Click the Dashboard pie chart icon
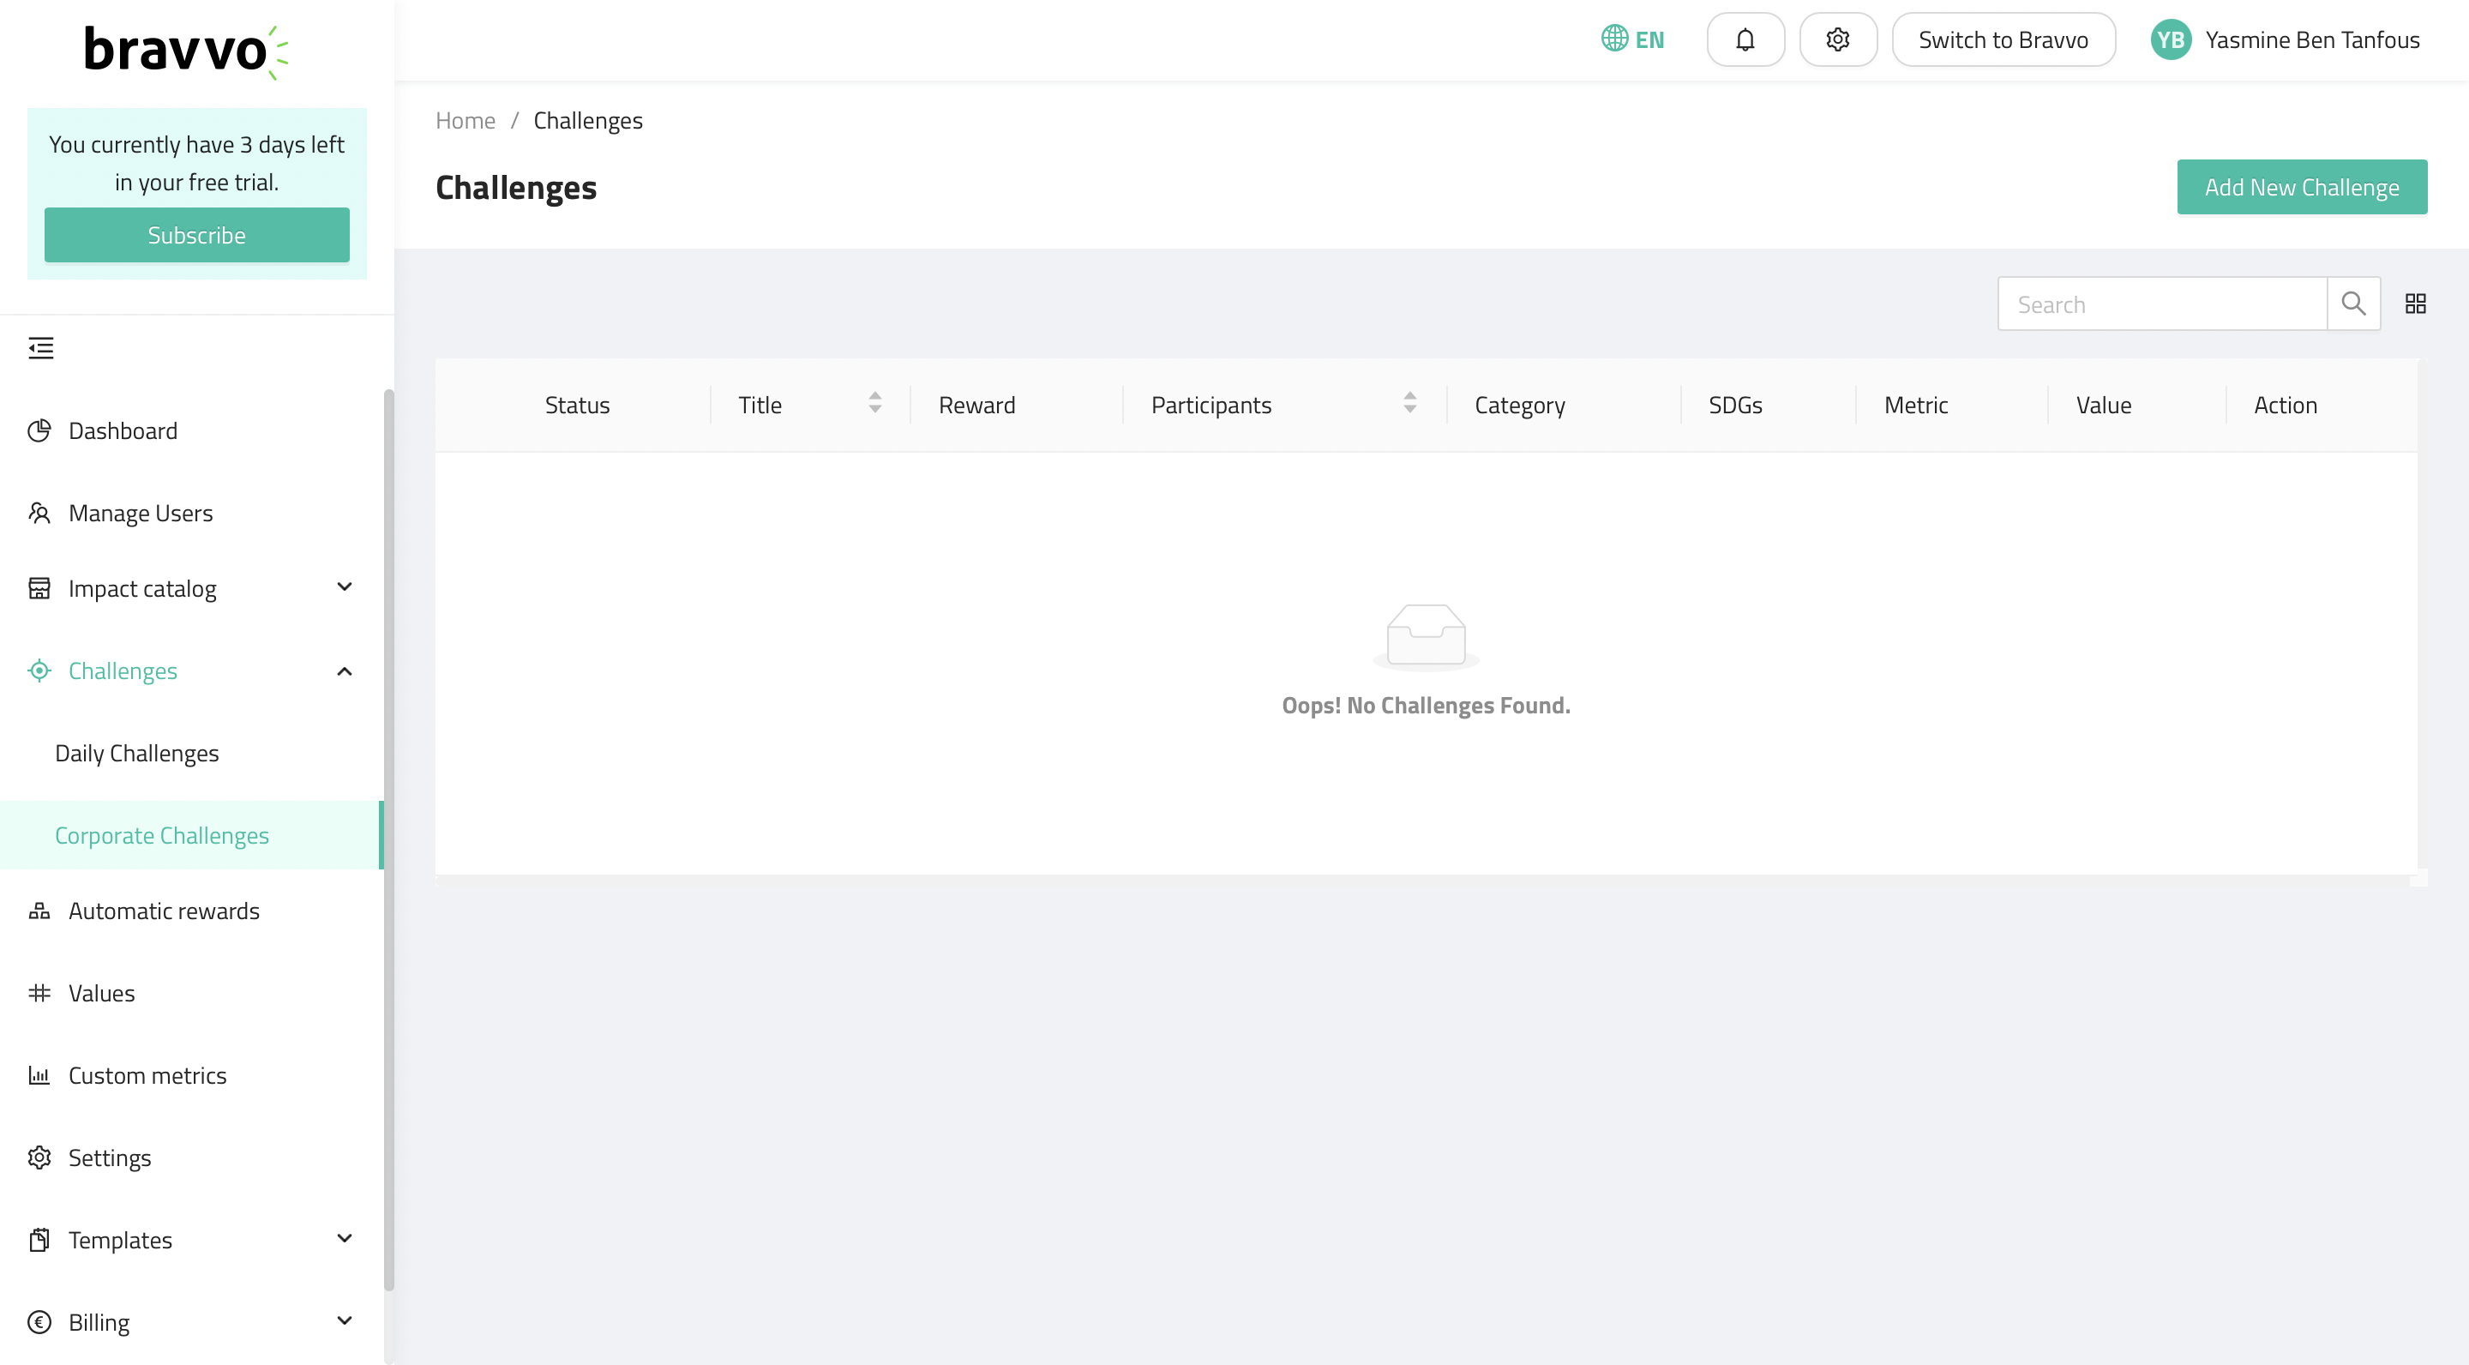Image resolution: width=2469 pixels, height=1365 pixels. tap(39, 430)
